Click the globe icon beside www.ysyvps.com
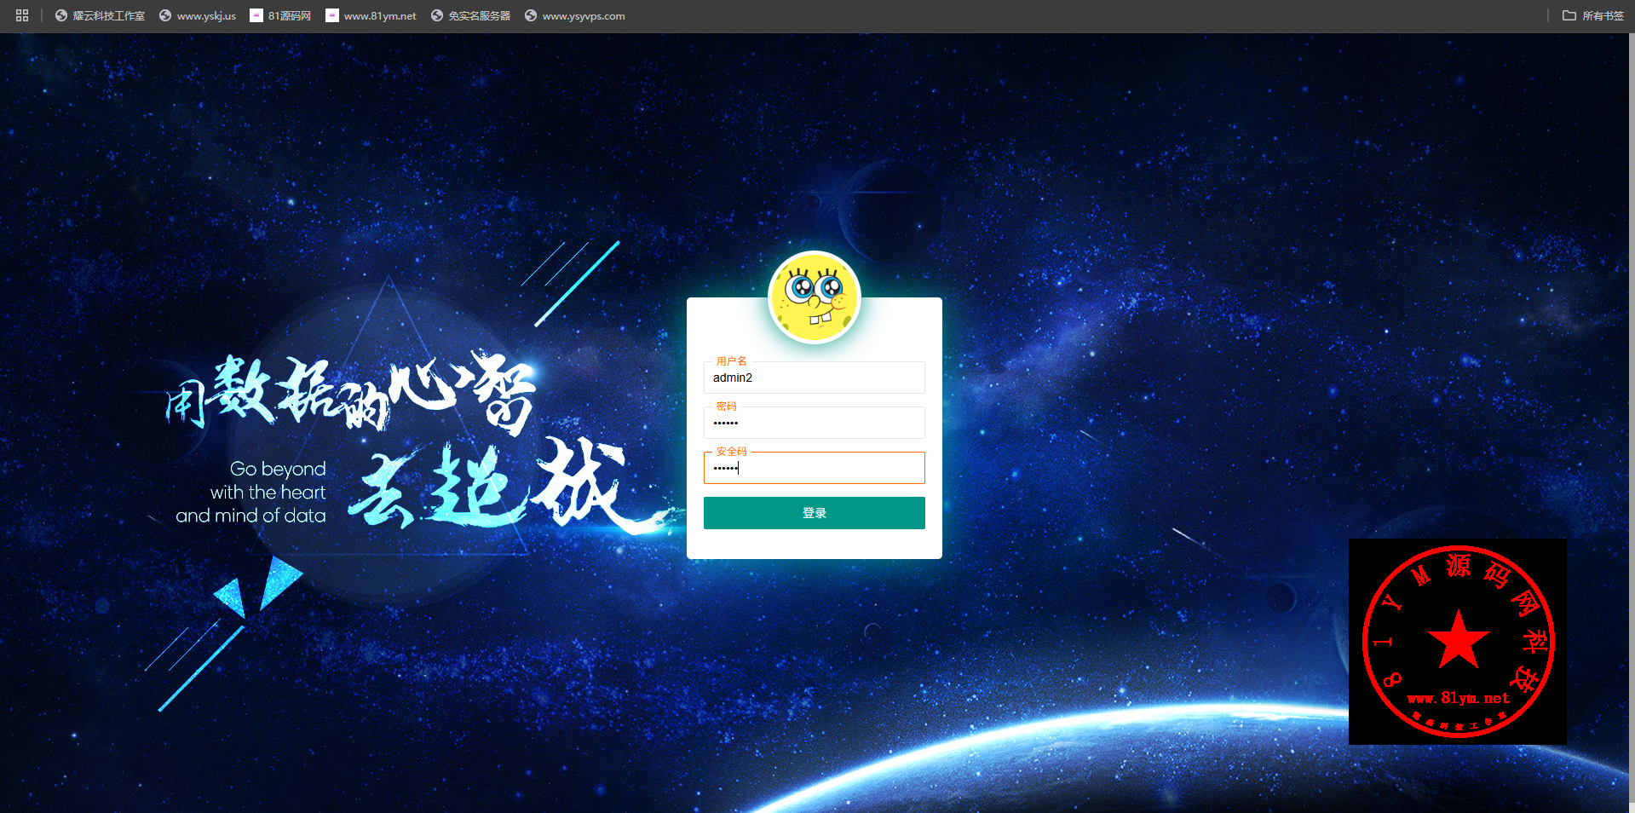 pos(531,15)
